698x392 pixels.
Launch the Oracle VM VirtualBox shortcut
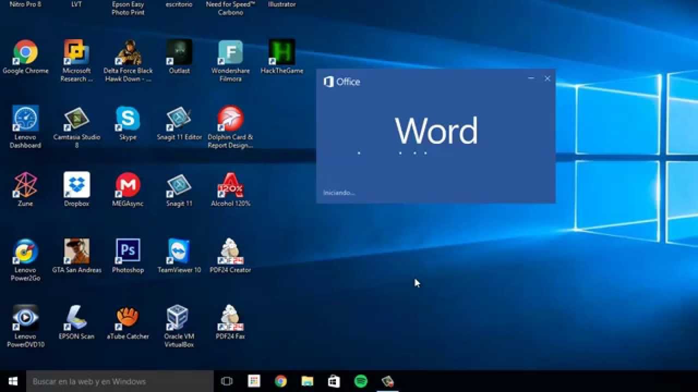179,326
